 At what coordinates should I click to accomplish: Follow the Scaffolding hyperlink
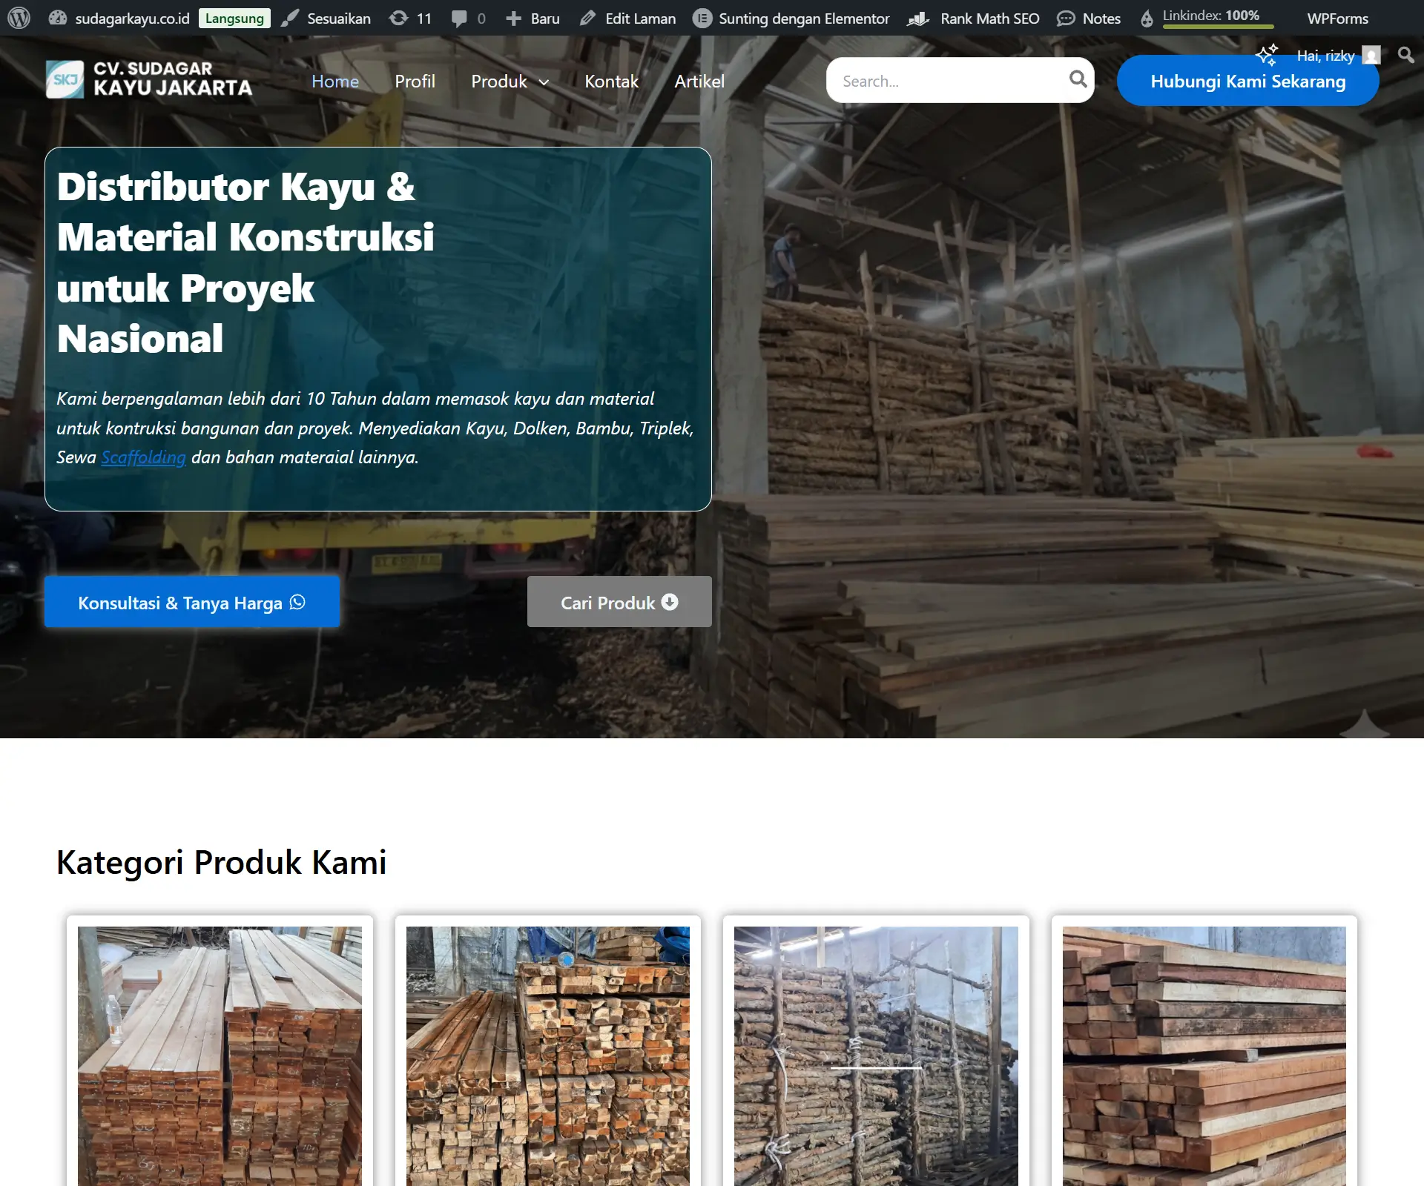point(143,457)
